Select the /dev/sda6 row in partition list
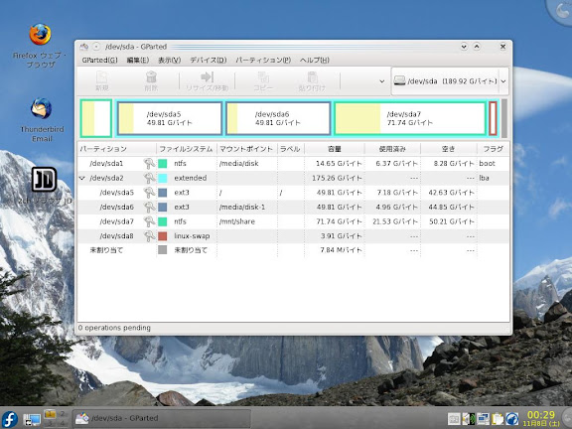Image resolution: width=572 pixels, height=429 pixels. tap(293, 208)
